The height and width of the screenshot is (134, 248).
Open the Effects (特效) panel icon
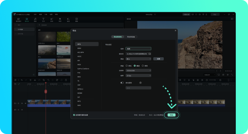[60, 20]
